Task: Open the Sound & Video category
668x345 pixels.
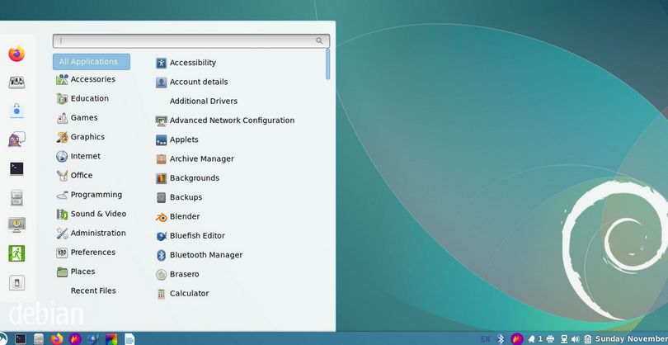Action: 98,214
